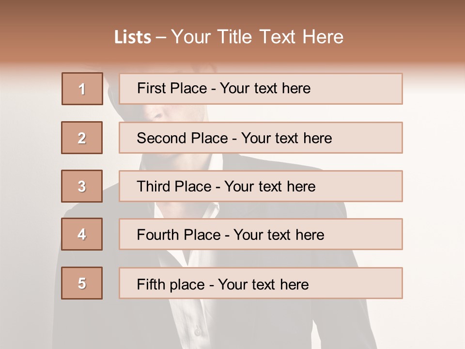
Task: Select the number 2 square
Action: tap(82, 138)
